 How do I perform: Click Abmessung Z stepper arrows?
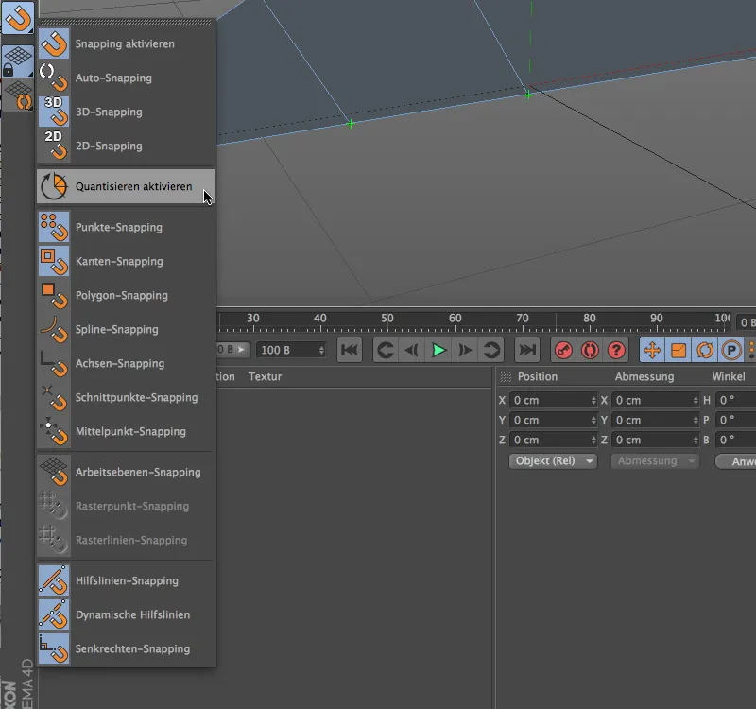point(696,440)
